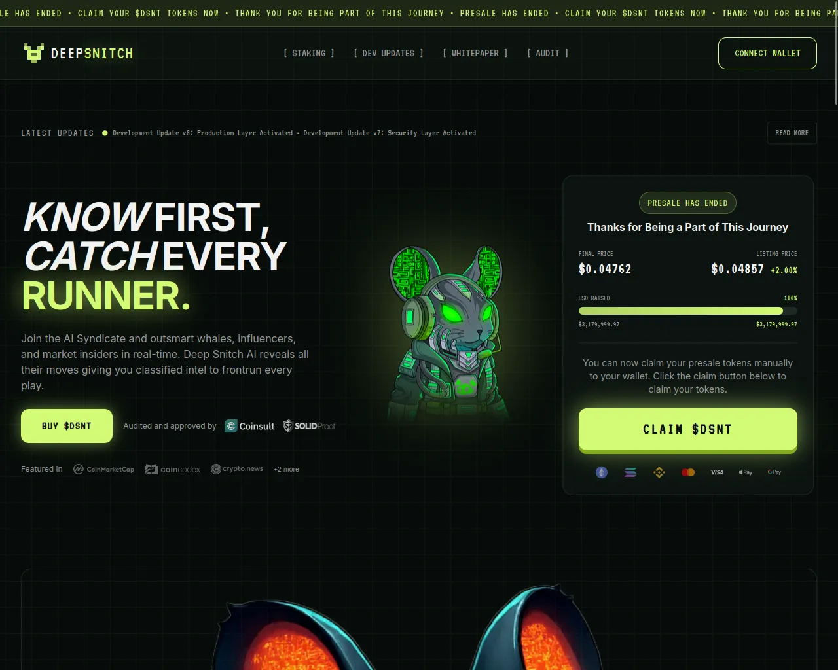Viewport: 838px width, 670px height.
Task: Choose the Mastercard payment icon
Action: (x=688, y=472)
